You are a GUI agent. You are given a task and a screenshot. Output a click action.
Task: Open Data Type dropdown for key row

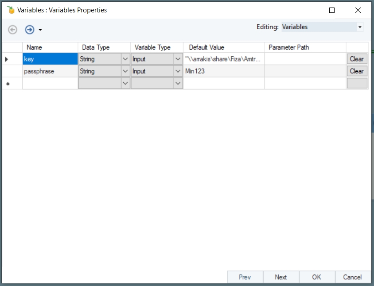coord(125,59)
